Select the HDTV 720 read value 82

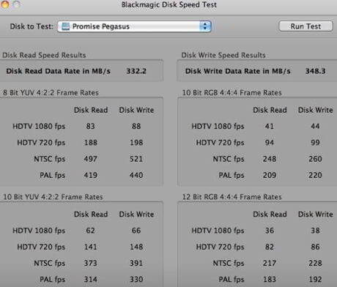[270, 247]
